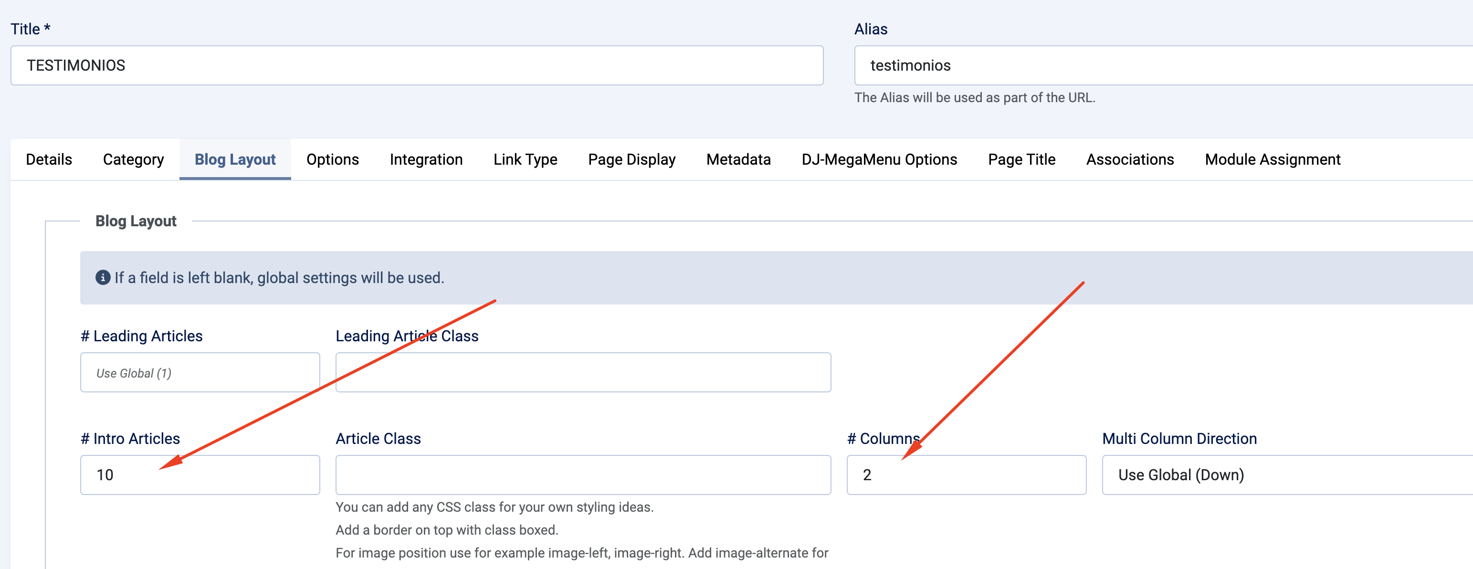
Task: Switch to the Details tab
Action: tap(49, 159)
